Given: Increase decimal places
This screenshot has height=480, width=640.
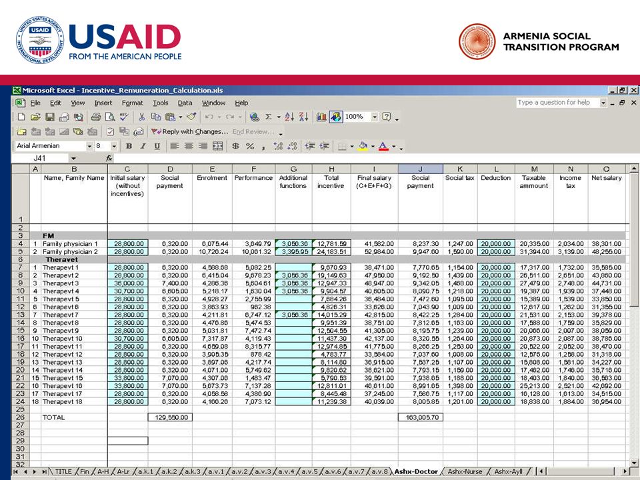Looking at the screenshot, I should [278, 146].
